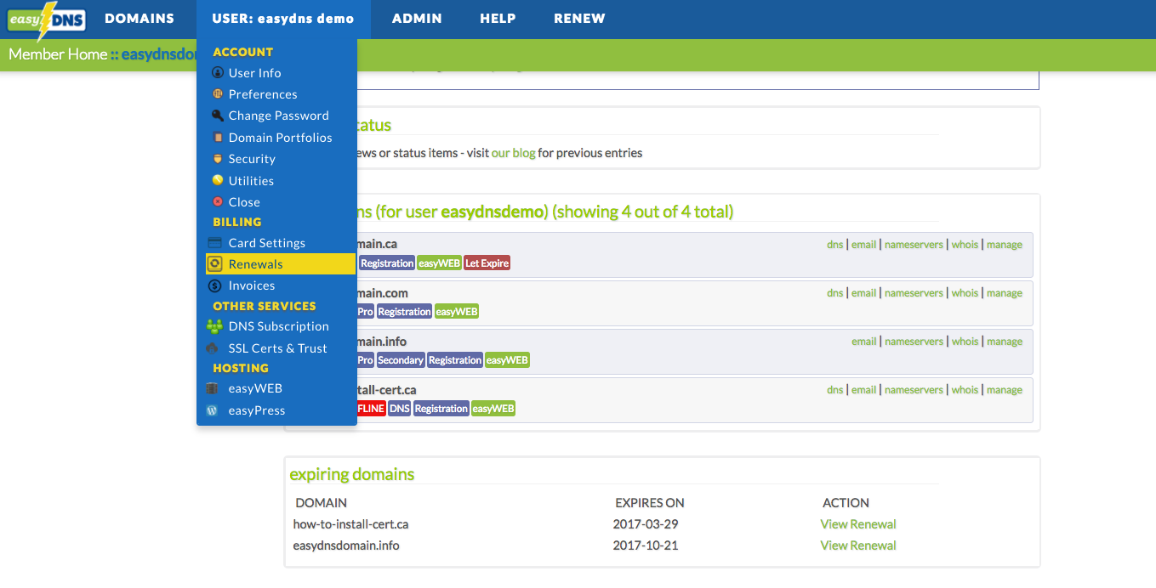Viewport: 1156px width, 588px height.
Task: Click the easyPress WordPress icon
Action: point(213,410)
